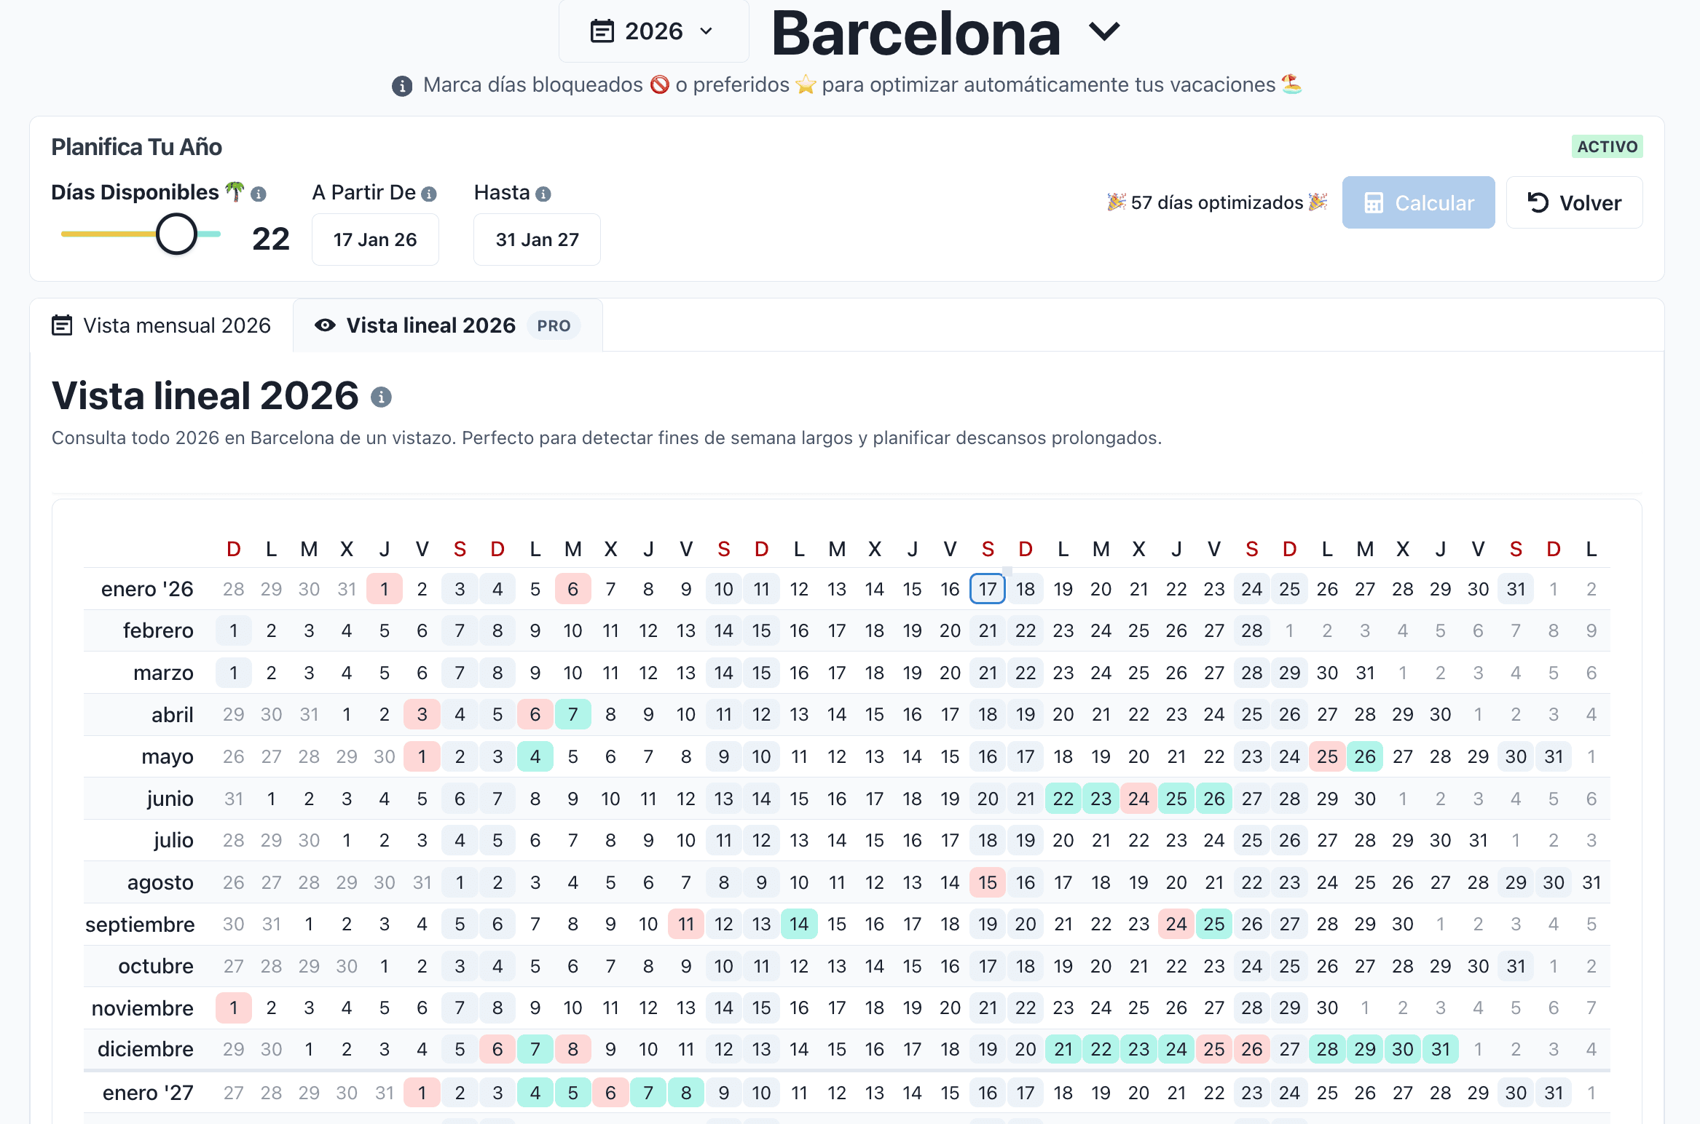Image resolution: width=1700 pixels, height=1124 pixels.
Task: Click the Hasta date field 31 Jan 27
Action: pyautogui.click(x=537, y=240)
